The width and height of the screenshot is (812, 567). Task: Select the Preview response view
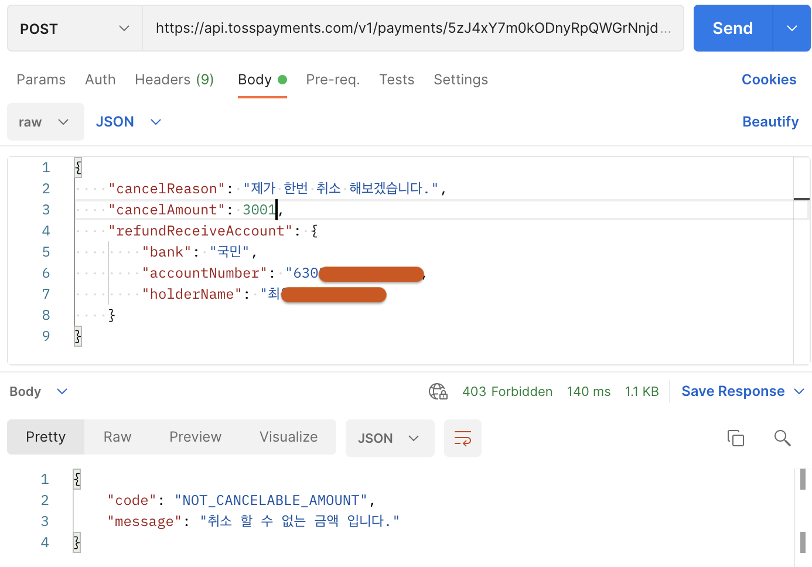point(195,437)
